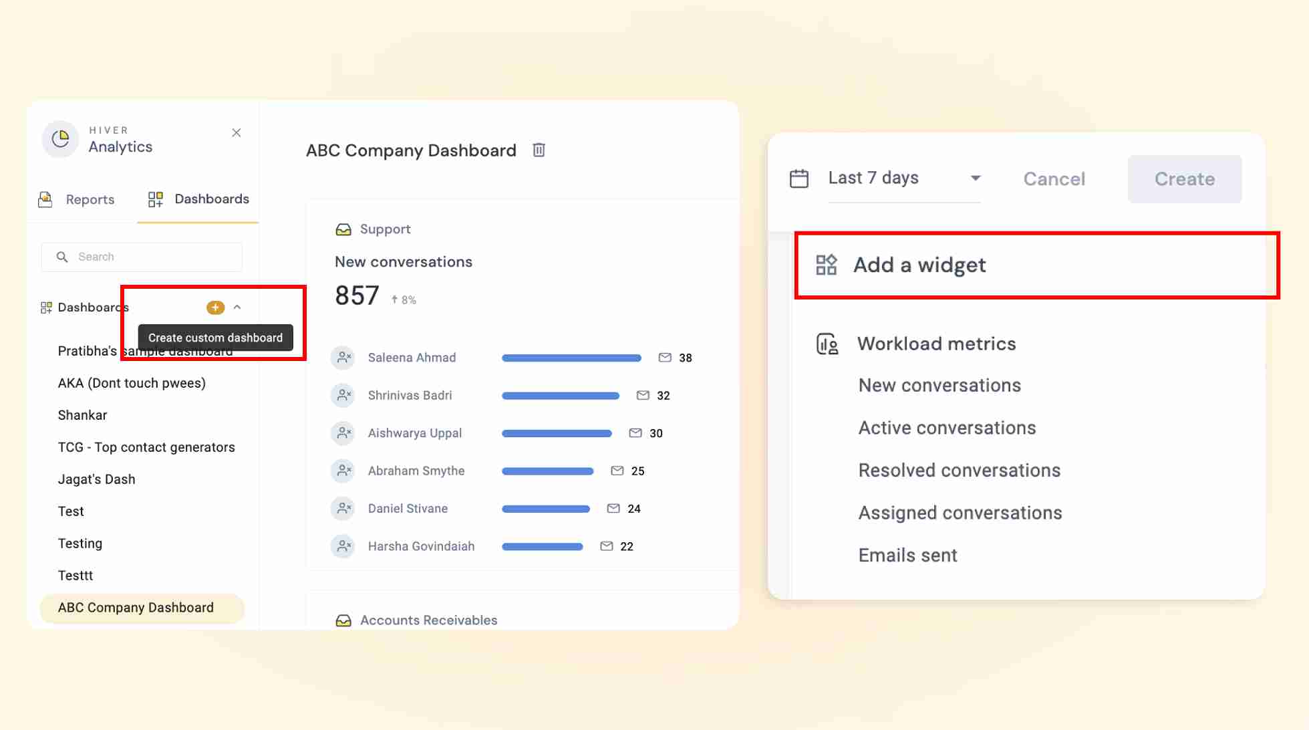Click the calendar icon beside date range
Image resolution: width=1309 pixels, height=730 pixels.
click(799, 178)
